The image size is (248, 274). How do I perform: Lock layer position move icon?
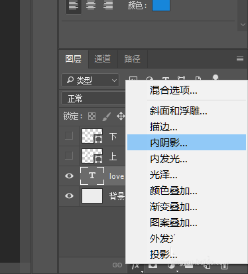pyautogui.click(x=121, y=116)
